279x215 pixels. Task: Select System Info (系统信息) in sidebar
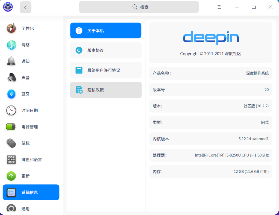tap(31, 192)
